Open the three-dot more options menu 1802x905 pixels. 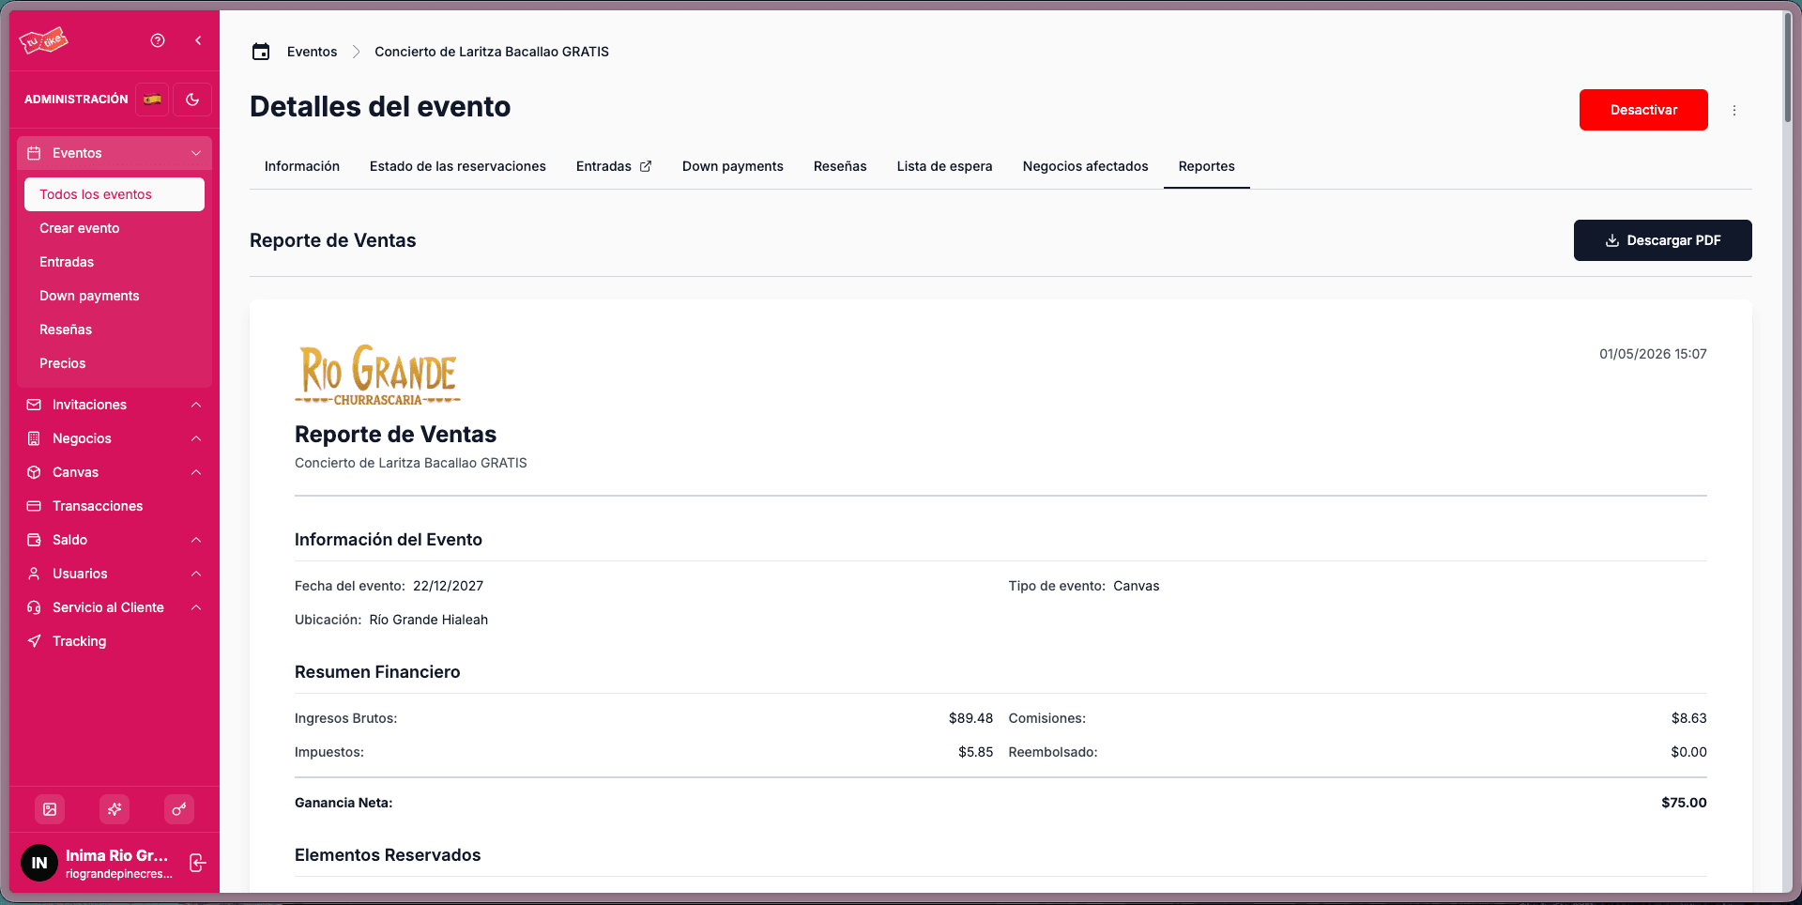1734,110
